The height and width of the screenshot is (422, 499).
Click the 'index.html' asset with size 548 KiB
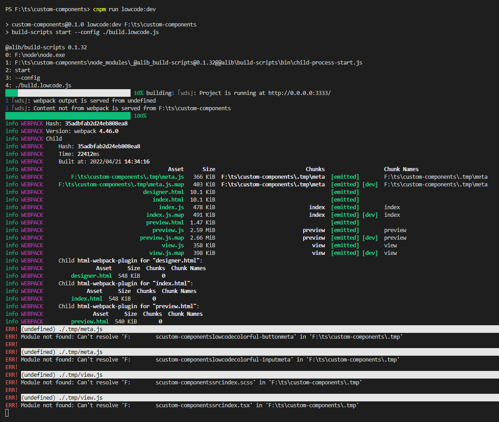click(x=87, y=299)
